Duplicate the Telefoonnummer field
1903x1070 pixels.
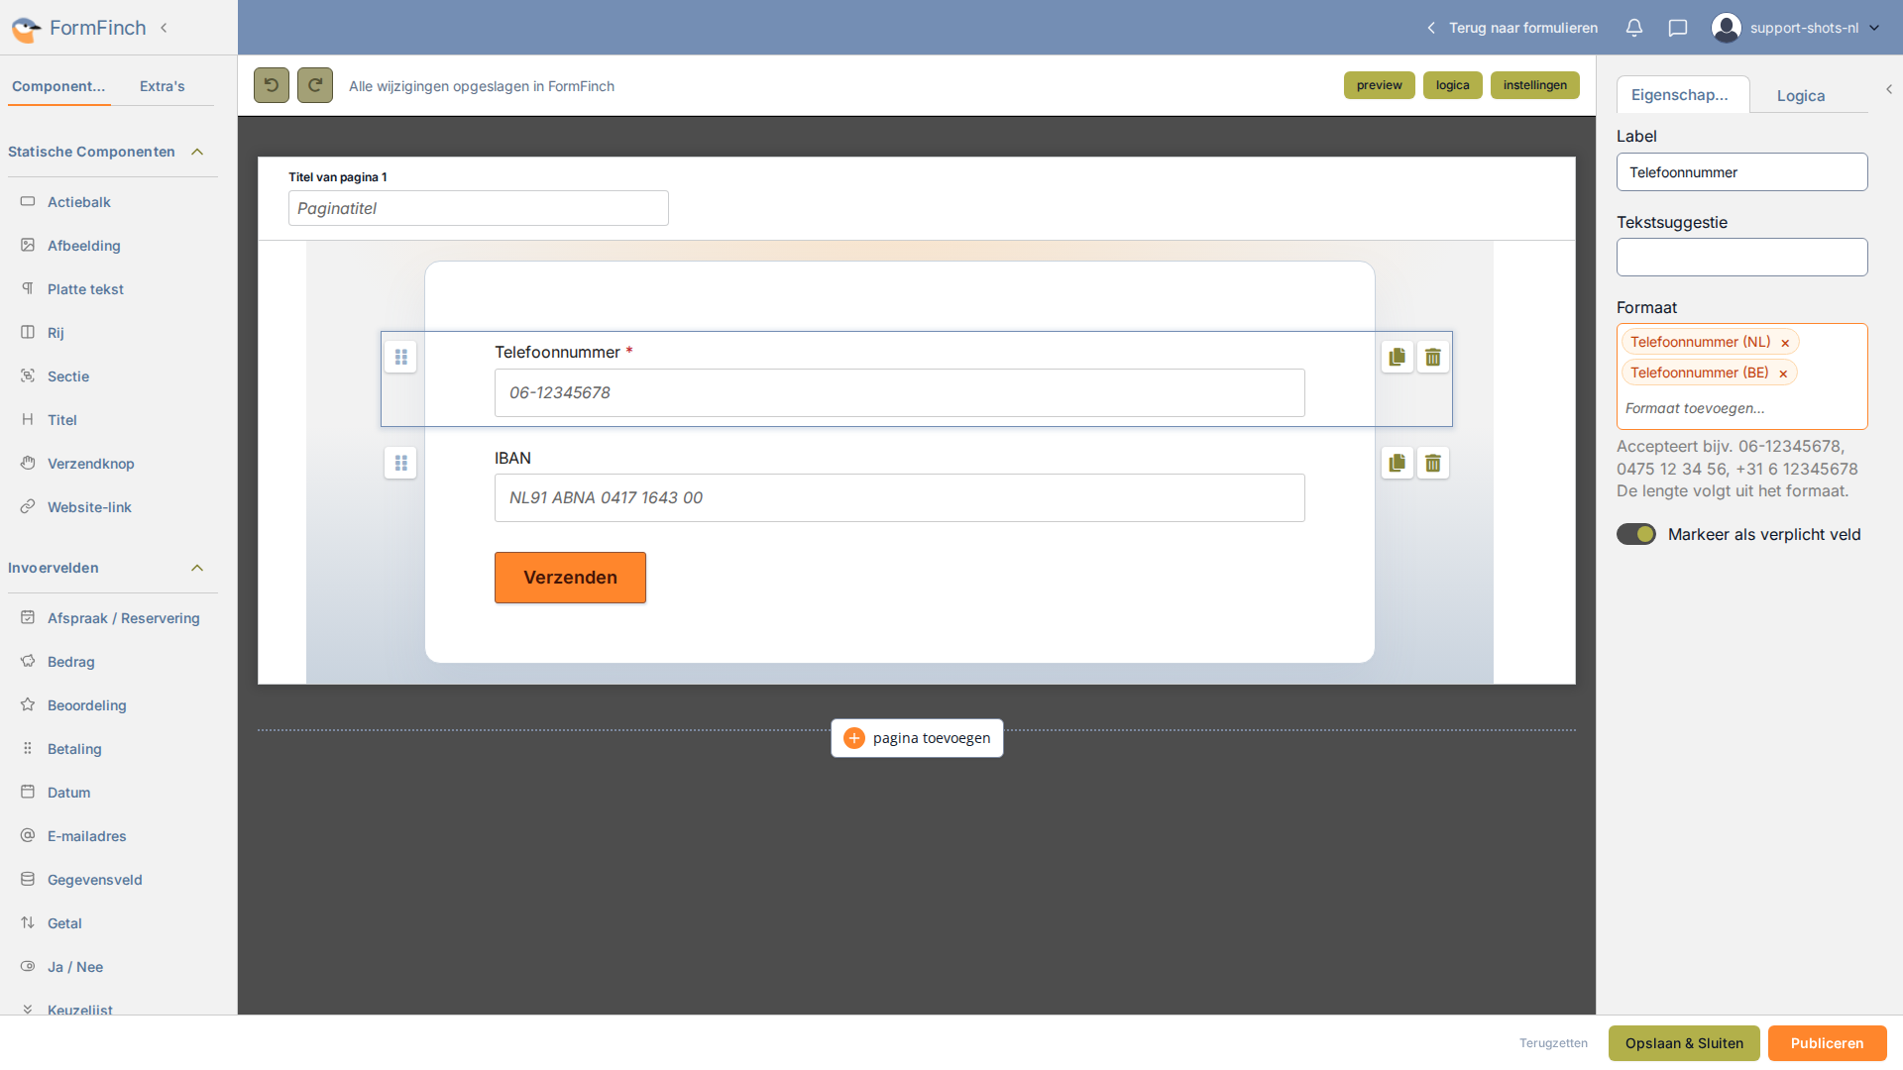click(x=1398, y=357)
